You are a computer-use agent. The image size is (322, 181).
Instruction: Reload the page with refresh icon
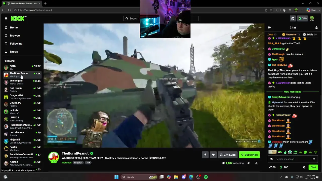click(9, 10)
